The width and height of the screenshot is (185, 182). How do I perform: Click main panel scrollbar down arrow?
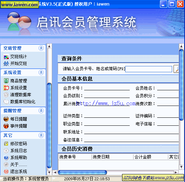(181, 167)
